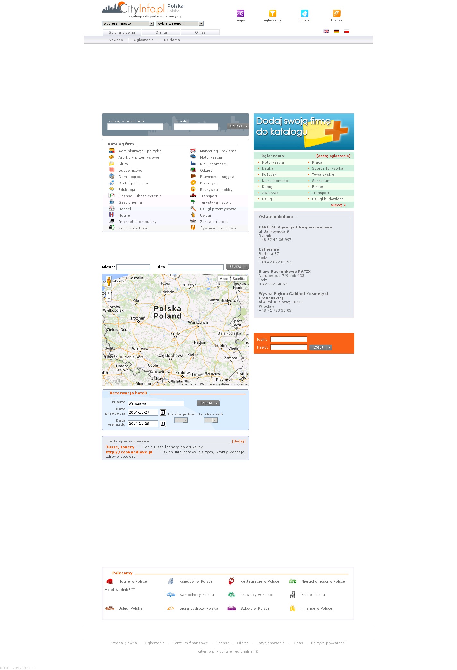Select the German flag icon
457x670 pixels.
tap(336, 31)
